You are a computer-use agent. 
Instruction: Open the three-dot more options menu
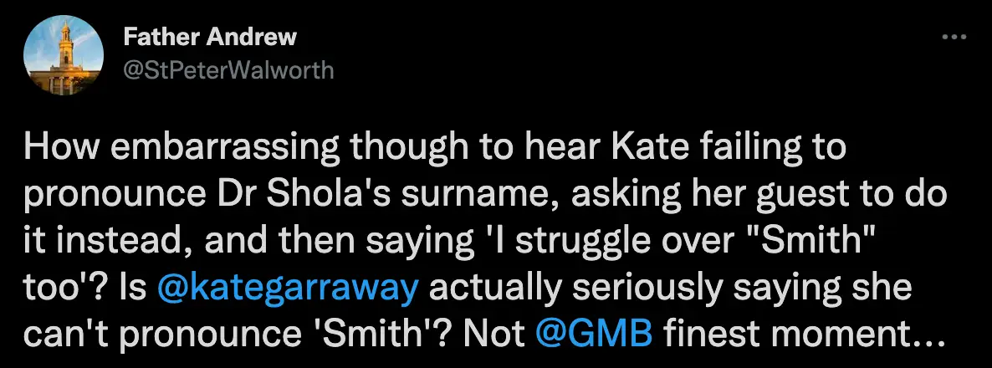954,37
